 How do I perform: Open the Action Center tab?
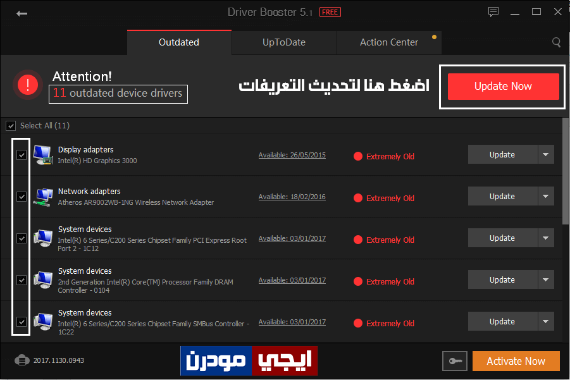[x=389, y=42]
